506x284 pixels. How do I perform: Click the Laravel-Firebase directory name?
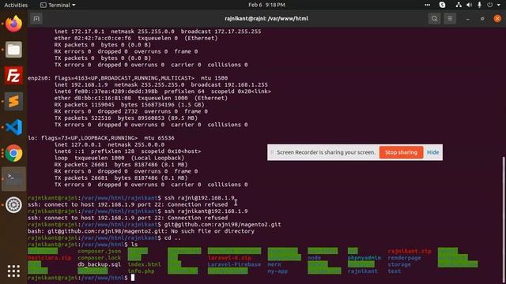point(234,264)
